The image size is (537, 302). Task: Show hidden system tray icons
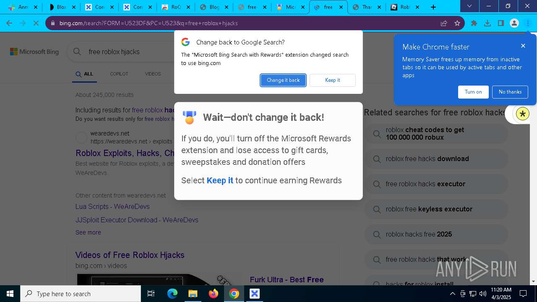pos(452,294)
